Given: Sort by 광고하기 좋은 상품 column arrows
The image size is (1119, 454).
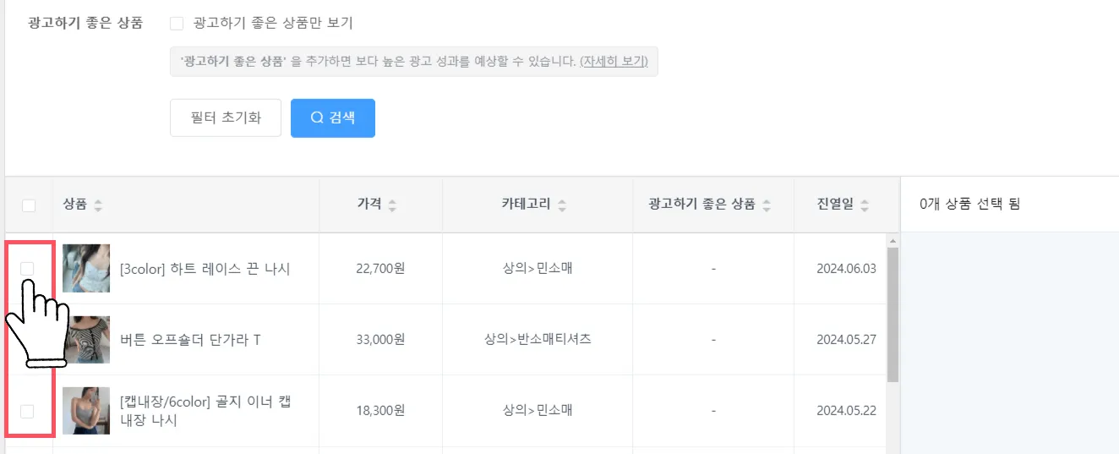Looking at the screenshot, I should point(767,205).
